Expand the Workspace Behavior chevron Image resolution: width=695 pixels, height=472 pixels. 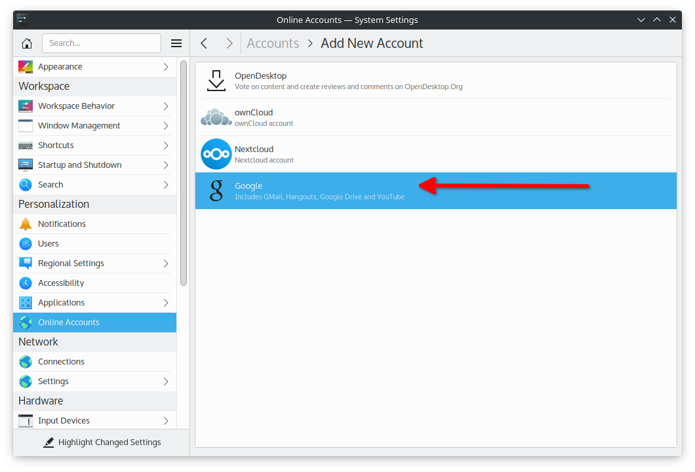pos(166,106)
